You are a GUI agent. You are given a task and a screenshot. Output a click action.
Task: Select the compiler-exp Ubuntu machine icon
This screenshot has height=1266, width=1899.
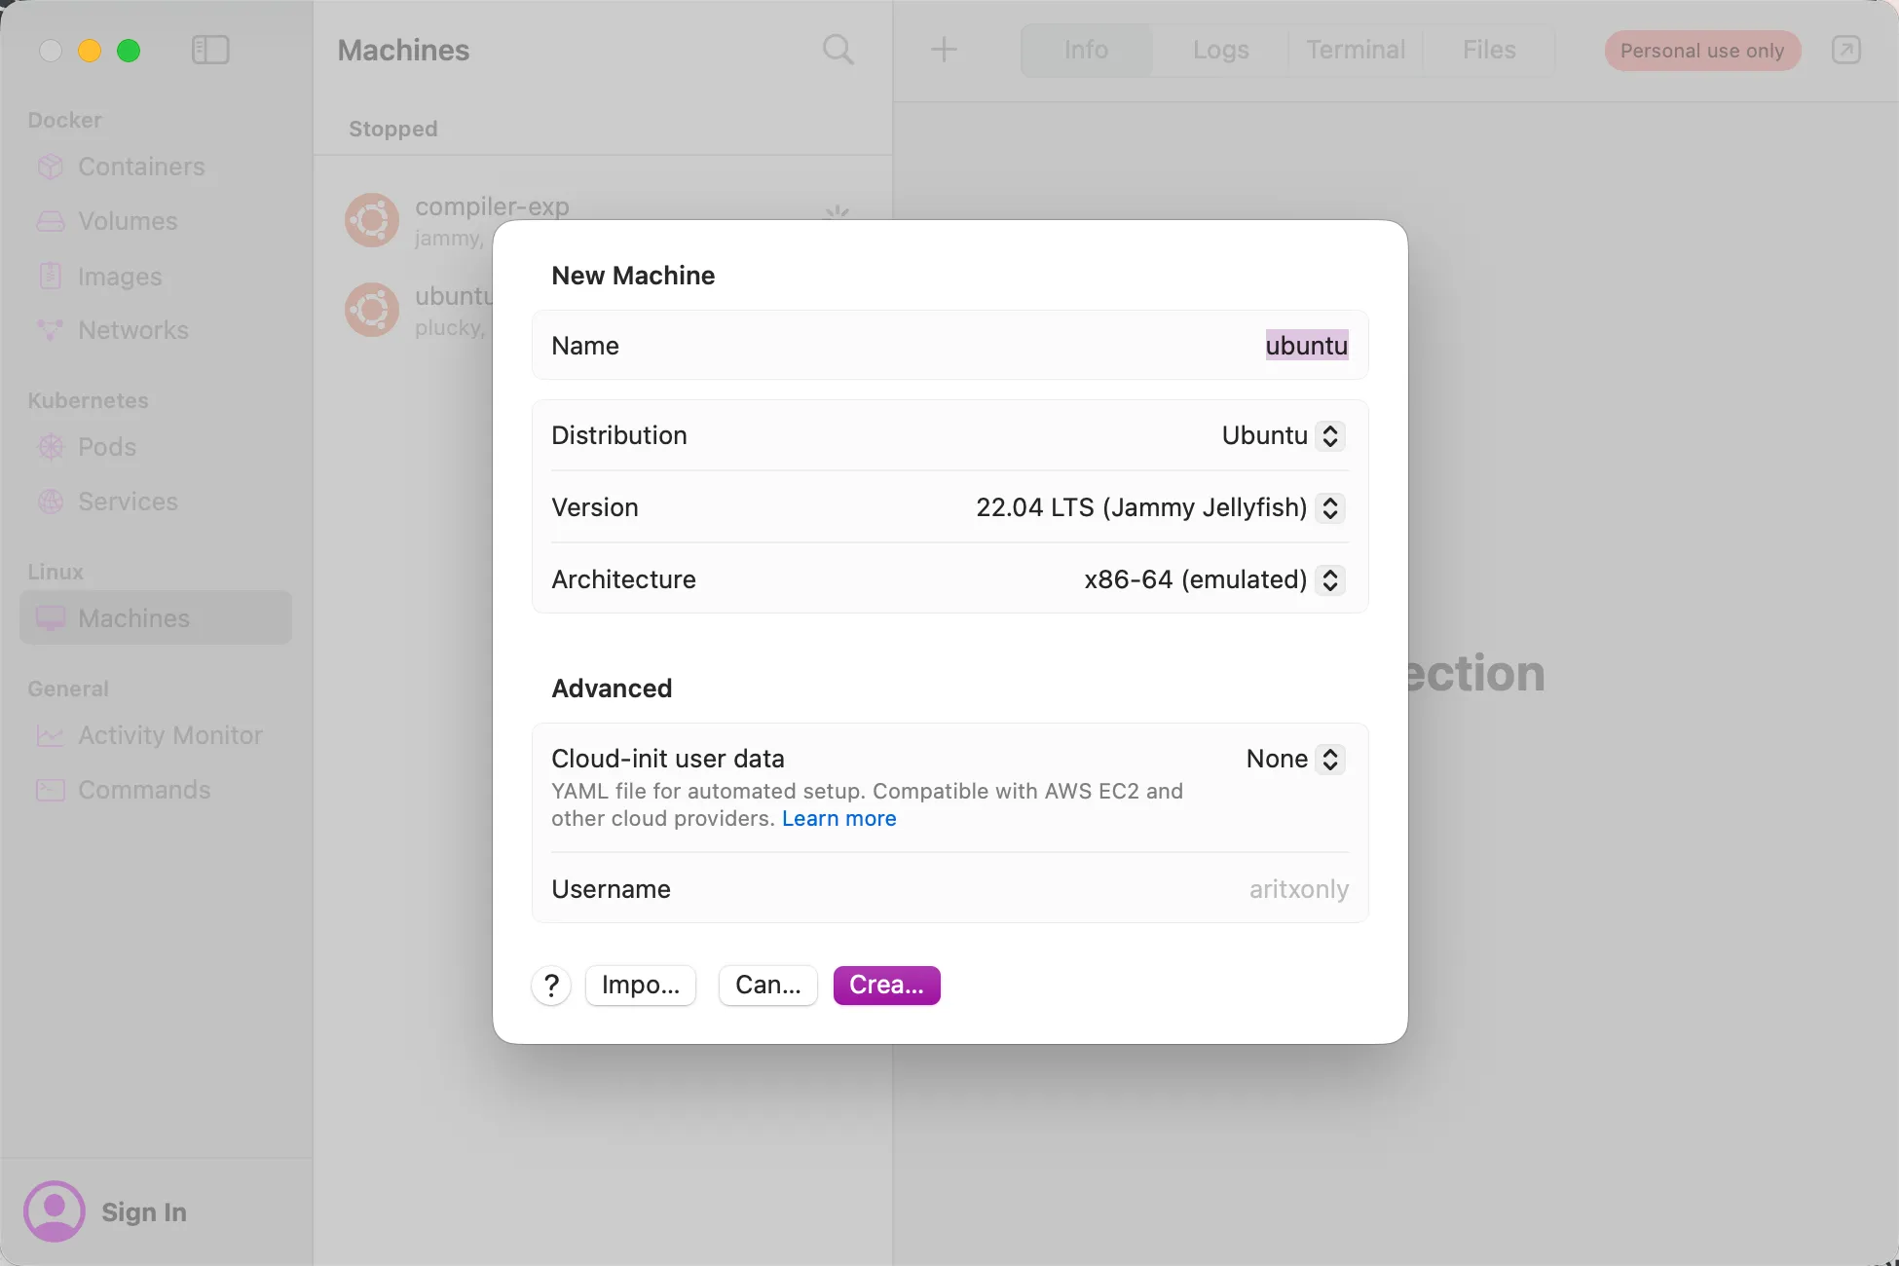[372, 220]
